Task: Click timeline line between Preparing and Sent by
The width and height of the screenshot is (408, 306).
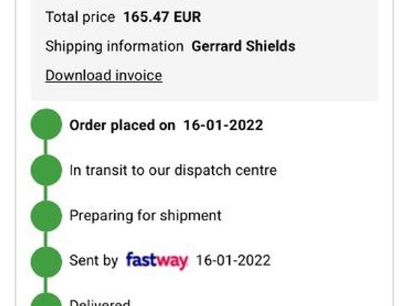Action: 46,238
